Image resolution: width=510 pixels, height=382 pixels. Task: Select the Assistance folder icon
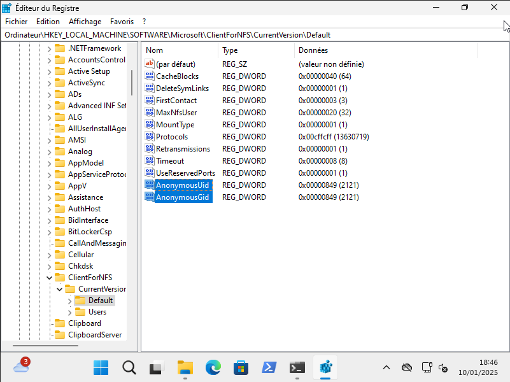click(x=60, y=197)
